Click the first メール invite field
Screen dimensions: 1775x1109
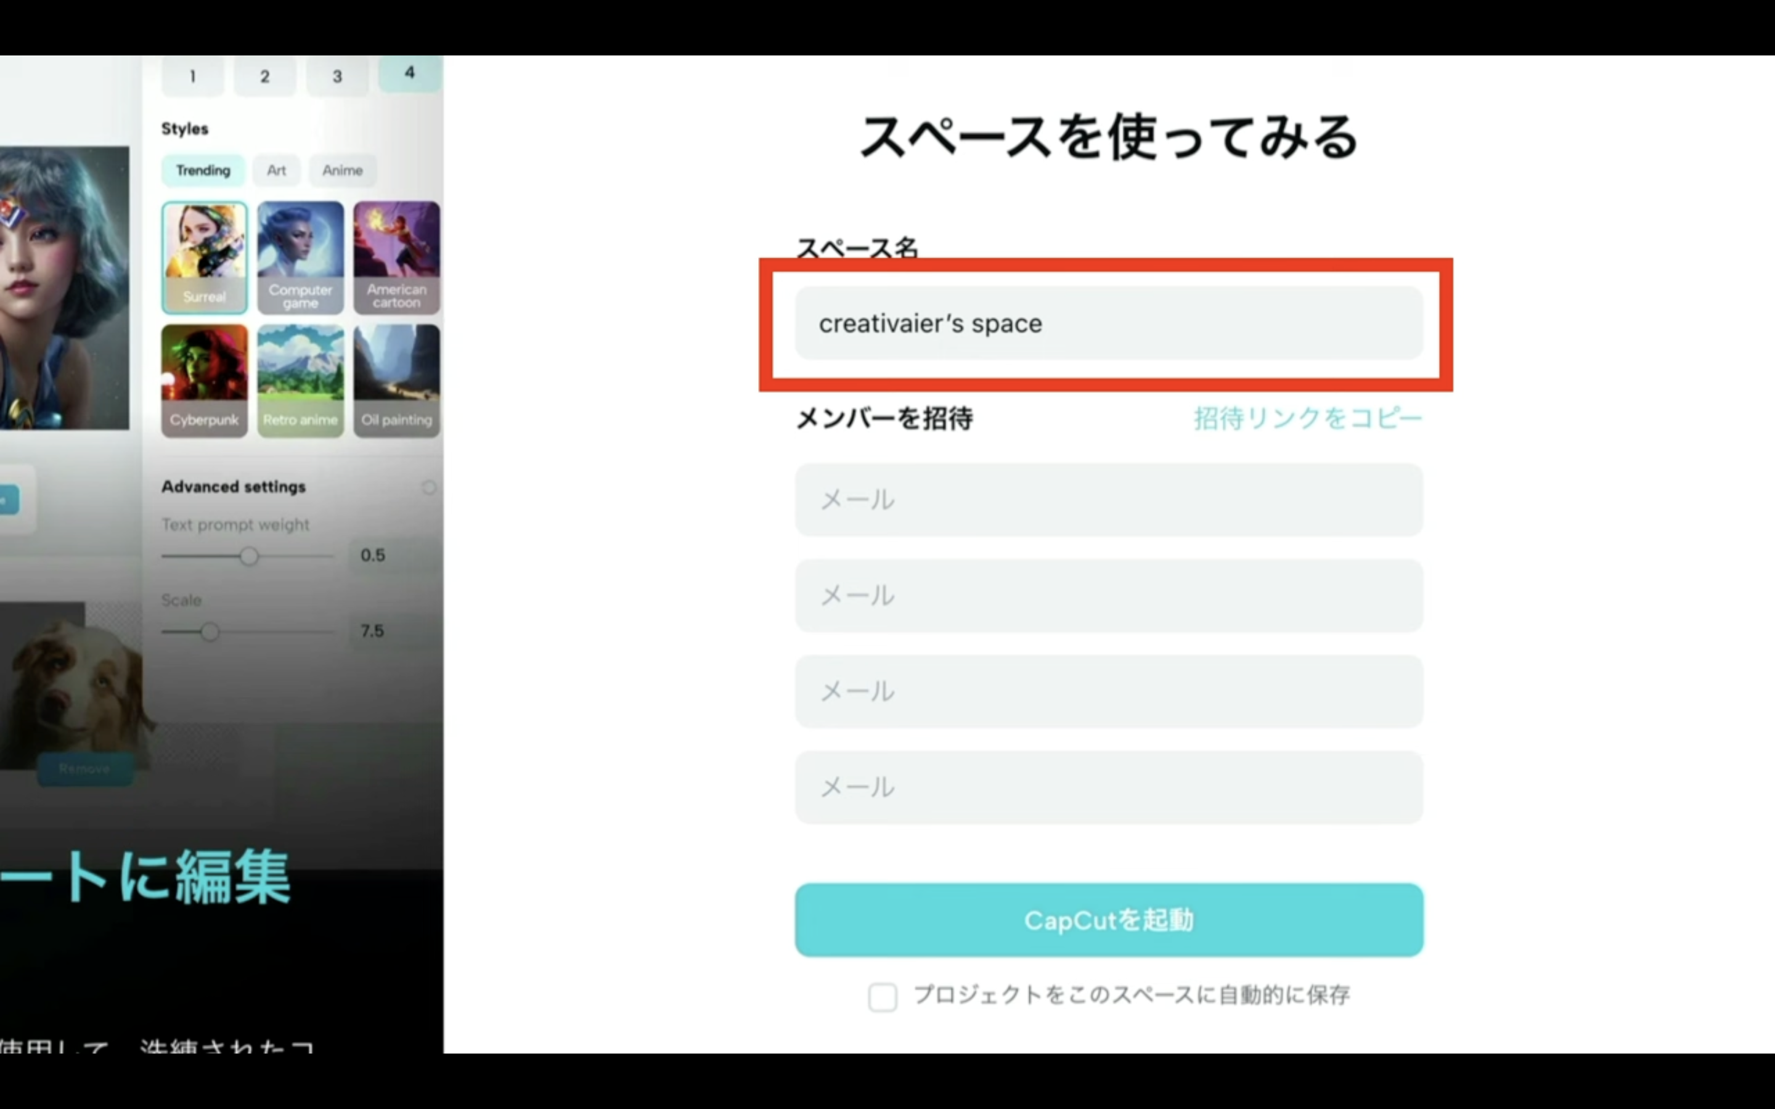pos(1109,500)
